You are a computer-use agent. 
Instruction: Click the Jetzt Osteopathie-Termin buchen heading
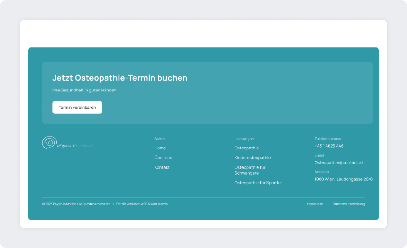120,77
